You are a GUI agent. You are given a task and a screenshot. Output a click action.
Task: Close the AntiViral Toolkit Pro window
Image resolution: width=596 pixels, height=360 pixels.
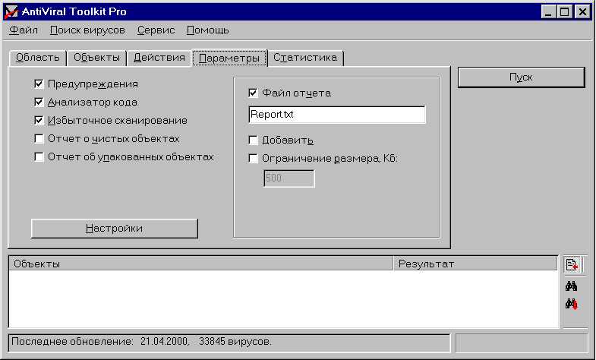click(x=582, y=12)
